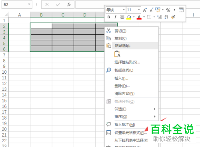Click the confirm checkmark in formula bar
The width and height of the screenshot is (200, 147).
click(x=58, y=5)
